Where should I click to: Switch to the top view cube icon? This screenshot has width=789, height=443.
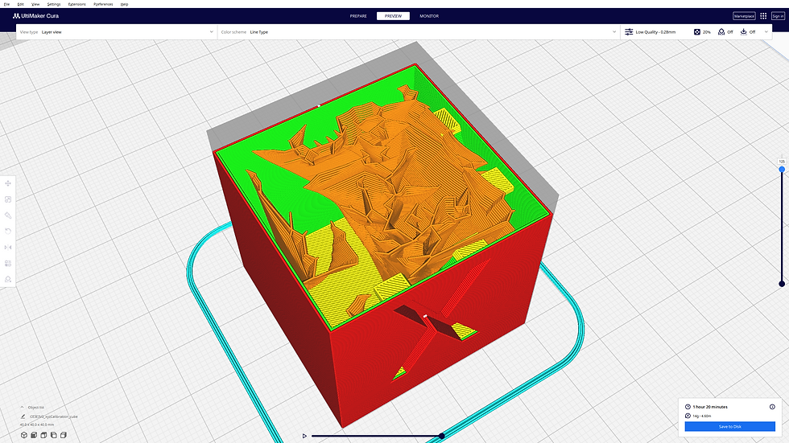[43, 435]
